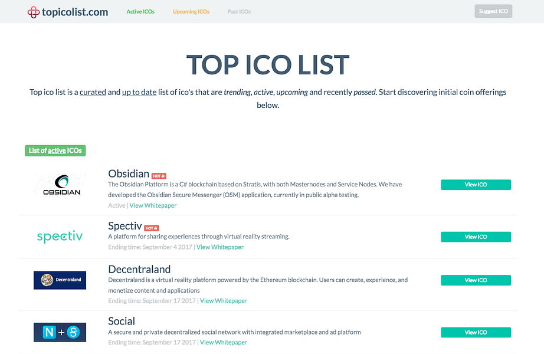This screenshot has width=544, height=354.
Task: View the Past ICOs tab
Action: (x=239, y=11)
